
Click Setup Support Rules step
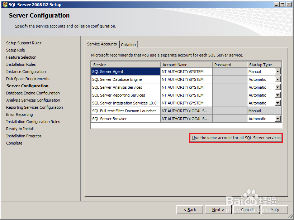click(24, 43)
